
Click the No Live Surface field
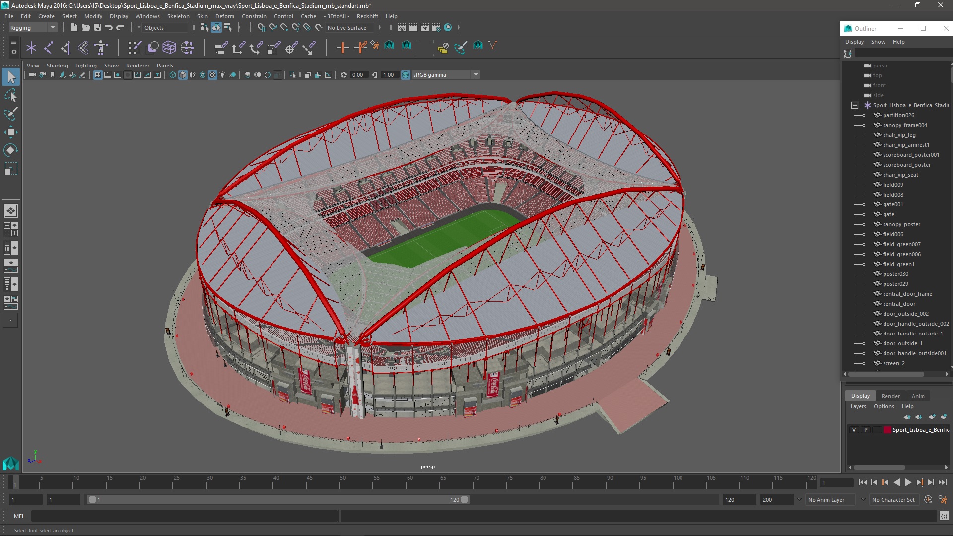[350, 28]
